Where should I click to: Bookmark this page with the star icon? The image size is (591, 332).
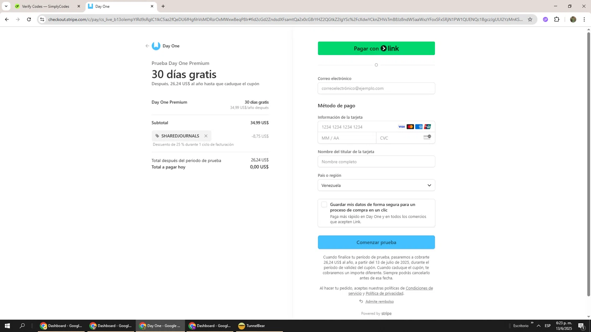(x=530, y=19)
